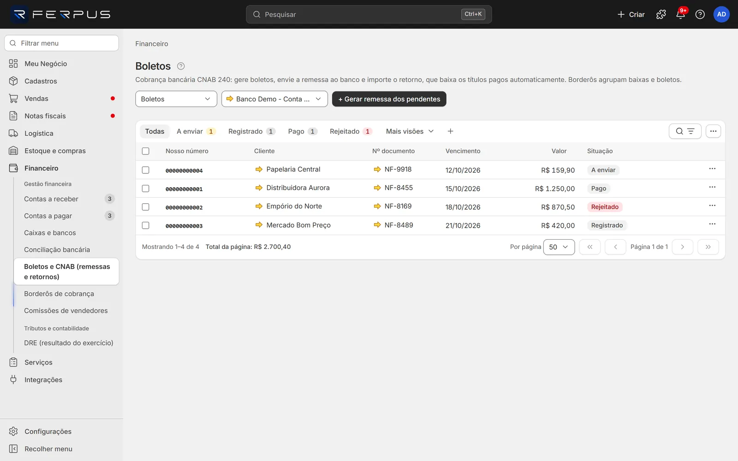Jump to the first page arrow

click(x=590, y=247)
